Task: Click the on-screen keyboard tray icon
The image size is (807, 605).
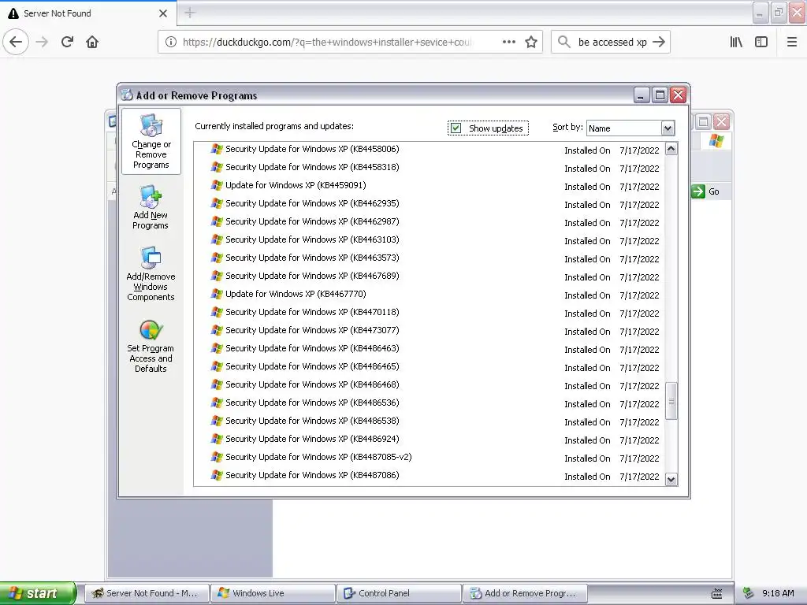Action: 716,594
